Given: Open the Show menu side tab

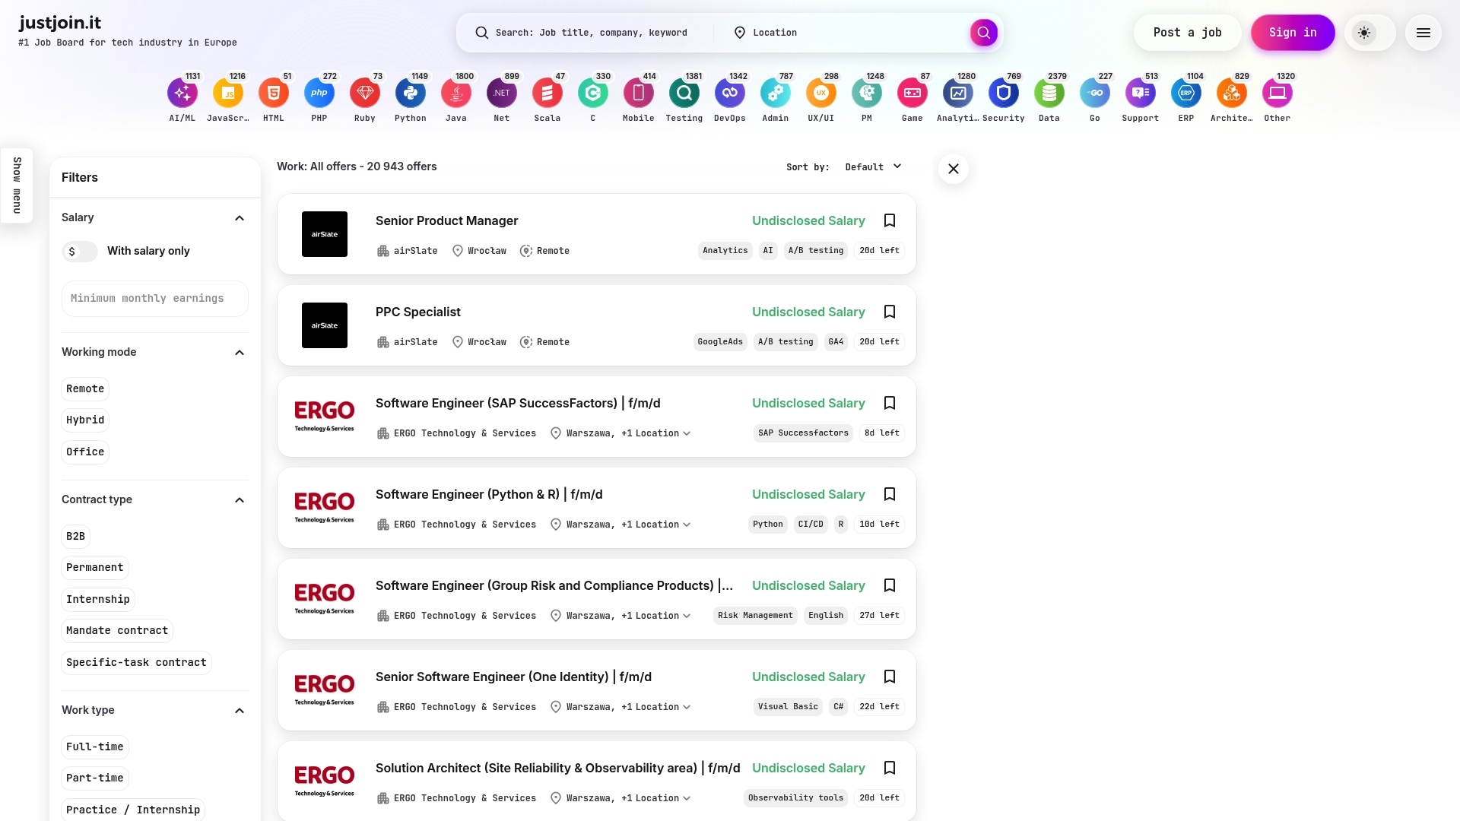Looking at the screenshot, I should pos(17,185).
